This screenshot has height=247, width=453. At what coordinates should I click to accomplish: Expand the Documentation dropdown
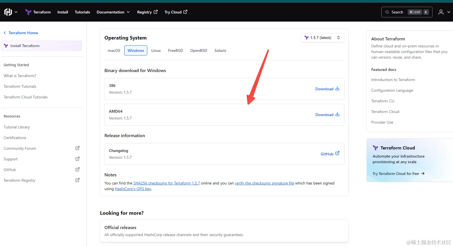pyautogui.click(x=113, y=12)
